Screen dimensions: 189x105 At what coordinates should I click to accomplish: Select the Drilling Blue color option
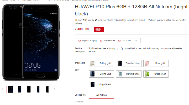coord(101,74)
